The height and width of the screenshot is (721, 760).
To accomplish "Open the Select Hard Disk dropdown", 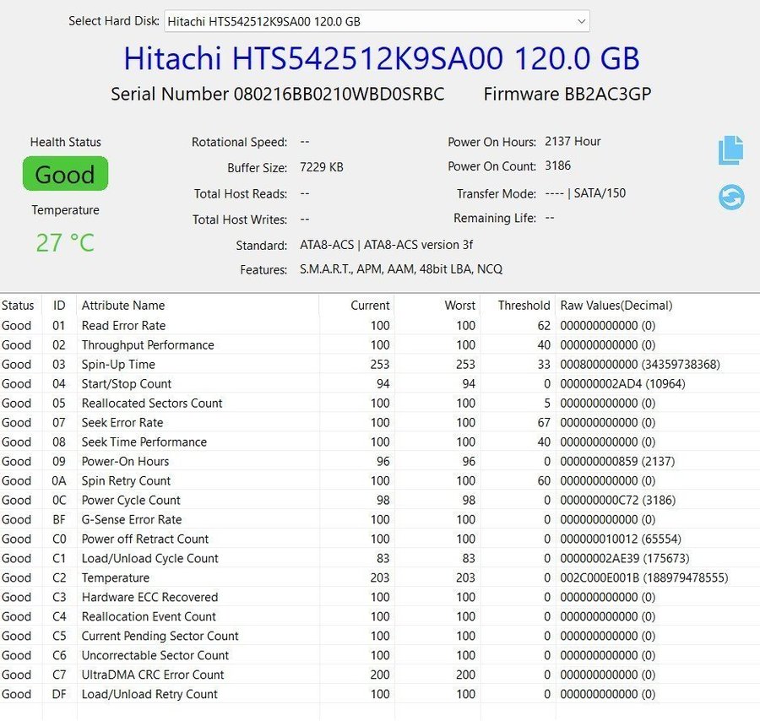I will [377, 21].
